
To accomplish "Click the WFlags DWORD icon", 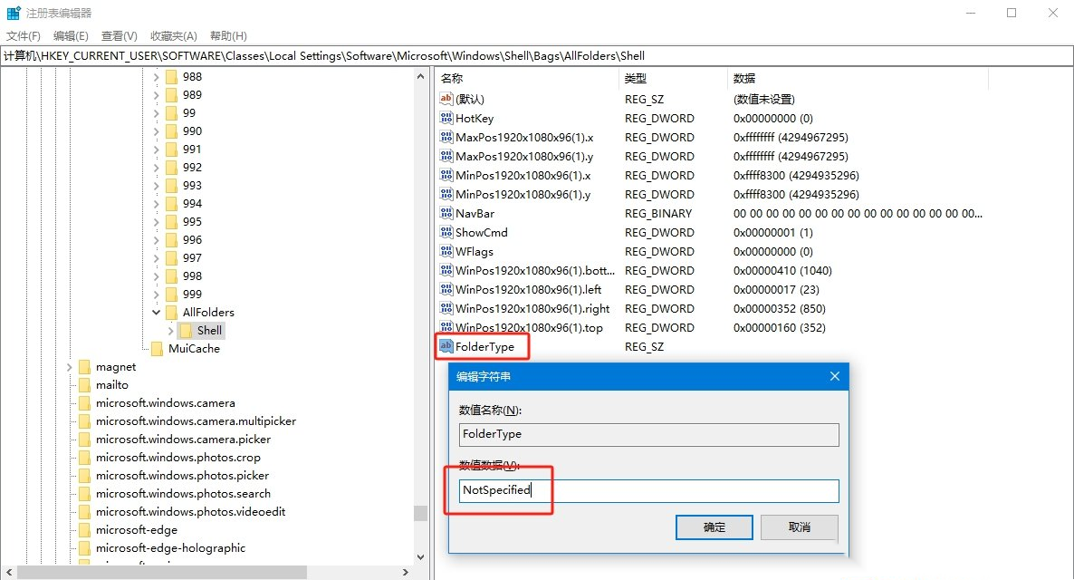I will click(x=446, y=251).
